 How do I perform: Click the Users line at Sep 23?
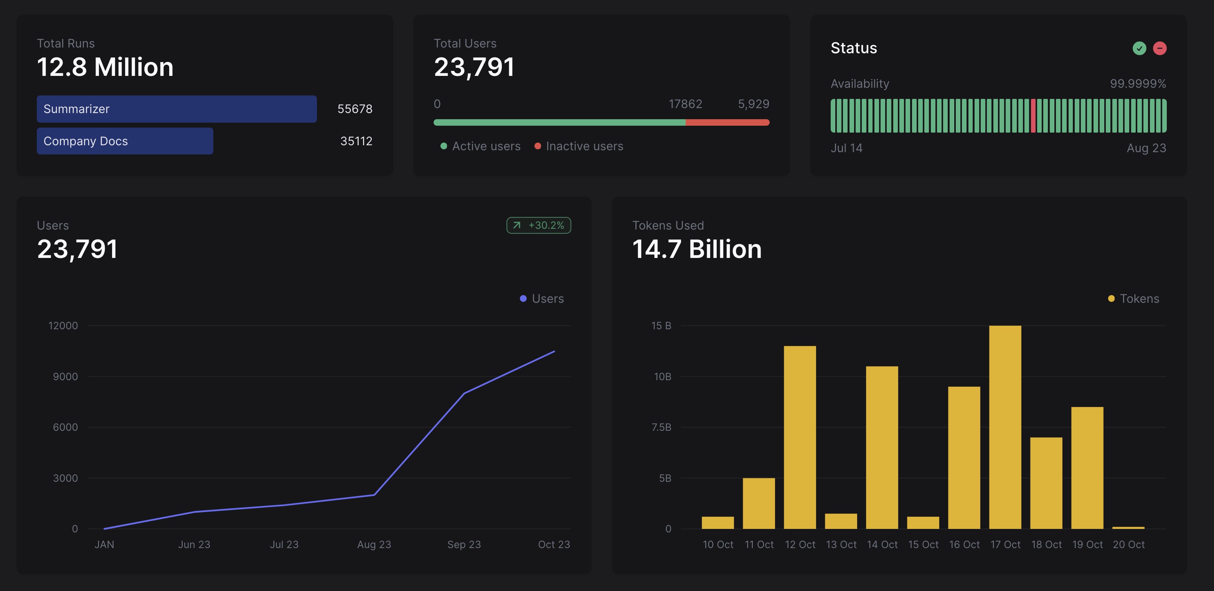(464, 393)
